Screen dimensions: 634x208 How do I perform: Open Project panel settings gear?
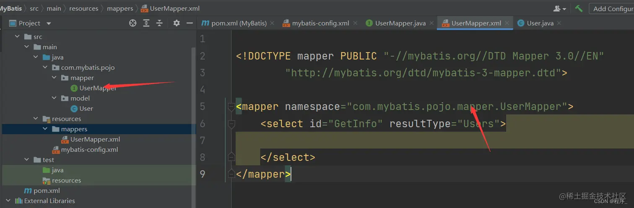click(177, 23)
